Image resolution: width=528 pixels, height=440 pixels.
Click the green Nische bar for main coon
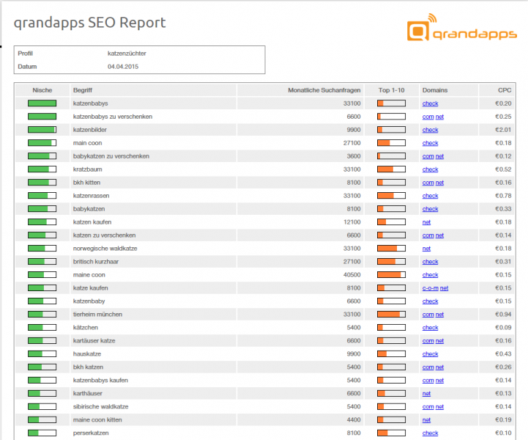pyautogui.click(x=42, y=143)
